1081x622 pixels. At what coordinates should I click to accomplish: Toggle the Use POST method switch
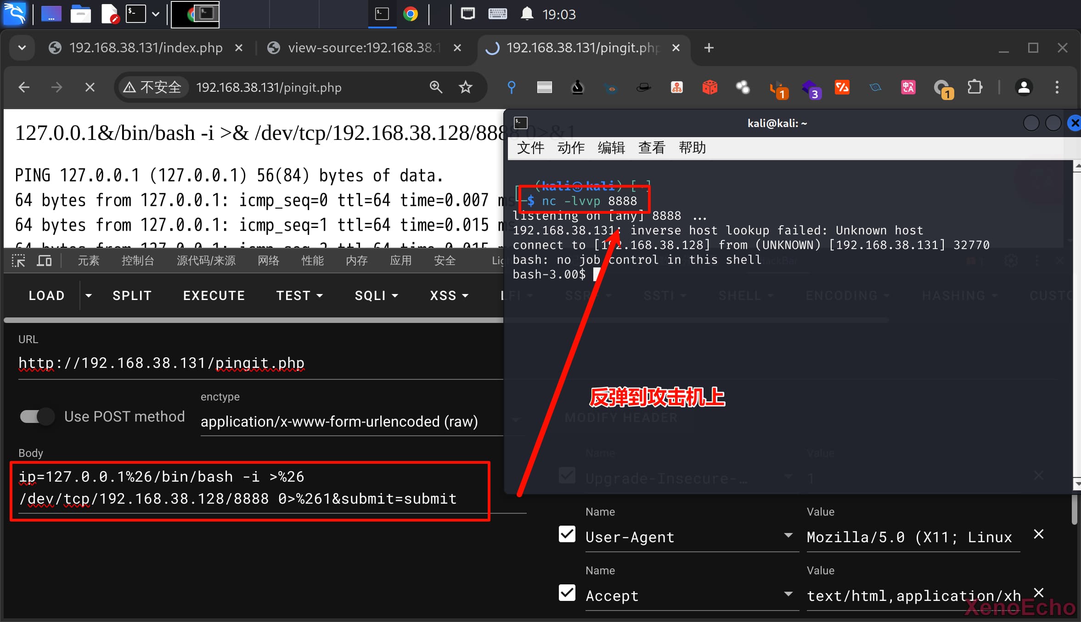[x=38, y=417]
